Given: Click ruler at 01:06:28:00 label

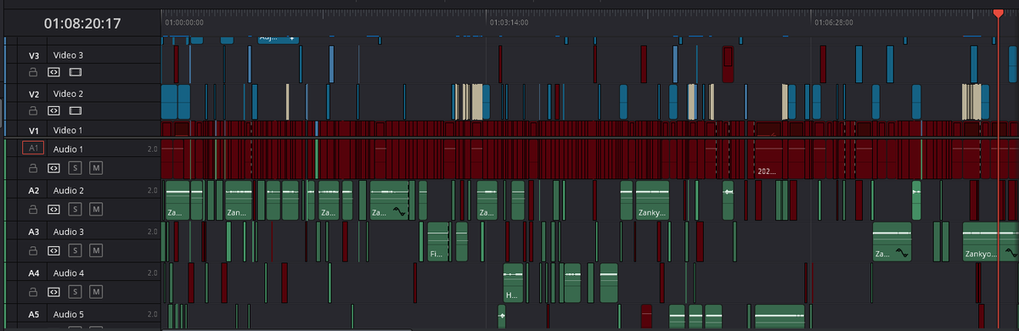Looking at the screenshot, I should [x=834, y=23].
